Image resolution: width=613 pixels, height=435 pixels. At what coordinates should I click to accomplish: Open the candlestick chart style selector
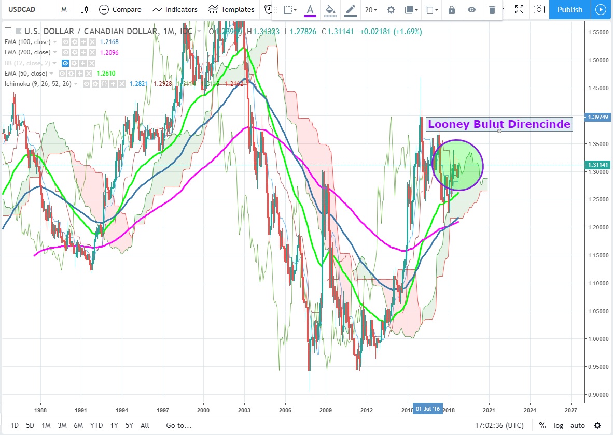pos(85,9)
